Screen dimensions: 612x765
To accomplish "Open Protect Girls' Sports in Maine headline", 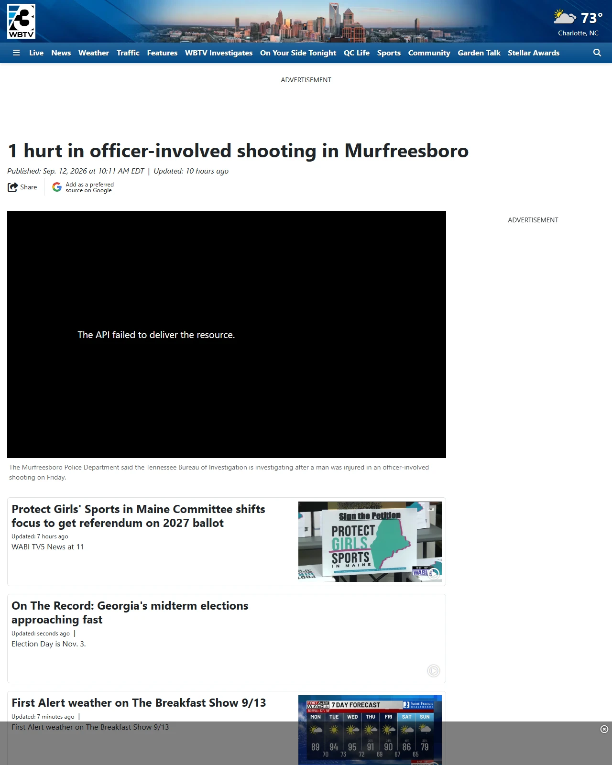I will (x=138, y=516).
